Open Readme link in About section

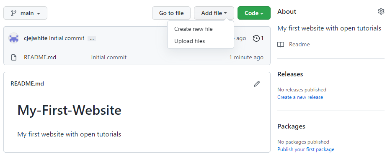[300, 45]
